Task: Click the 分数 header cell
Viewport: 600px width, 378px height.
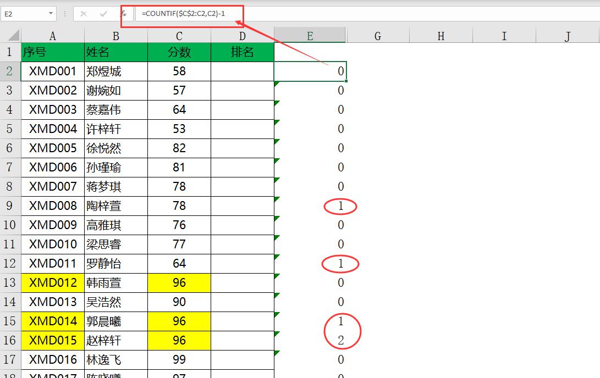Action: [x=179, y=52]
